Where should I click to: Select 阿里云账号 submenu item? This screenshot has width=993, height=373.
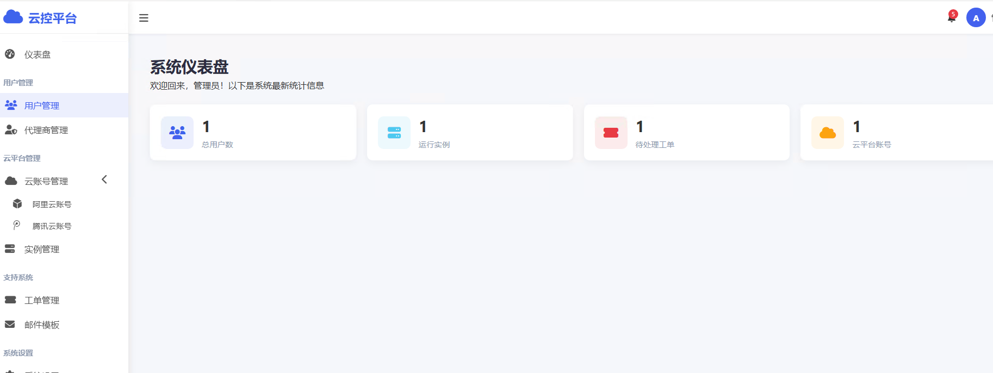(x=52, y=204)
